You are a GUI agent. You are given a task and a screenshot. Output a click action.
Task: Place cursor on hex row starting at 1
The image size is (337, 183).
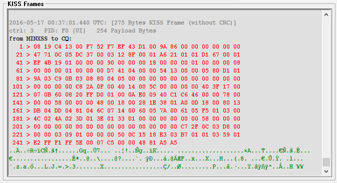(130, 46)
